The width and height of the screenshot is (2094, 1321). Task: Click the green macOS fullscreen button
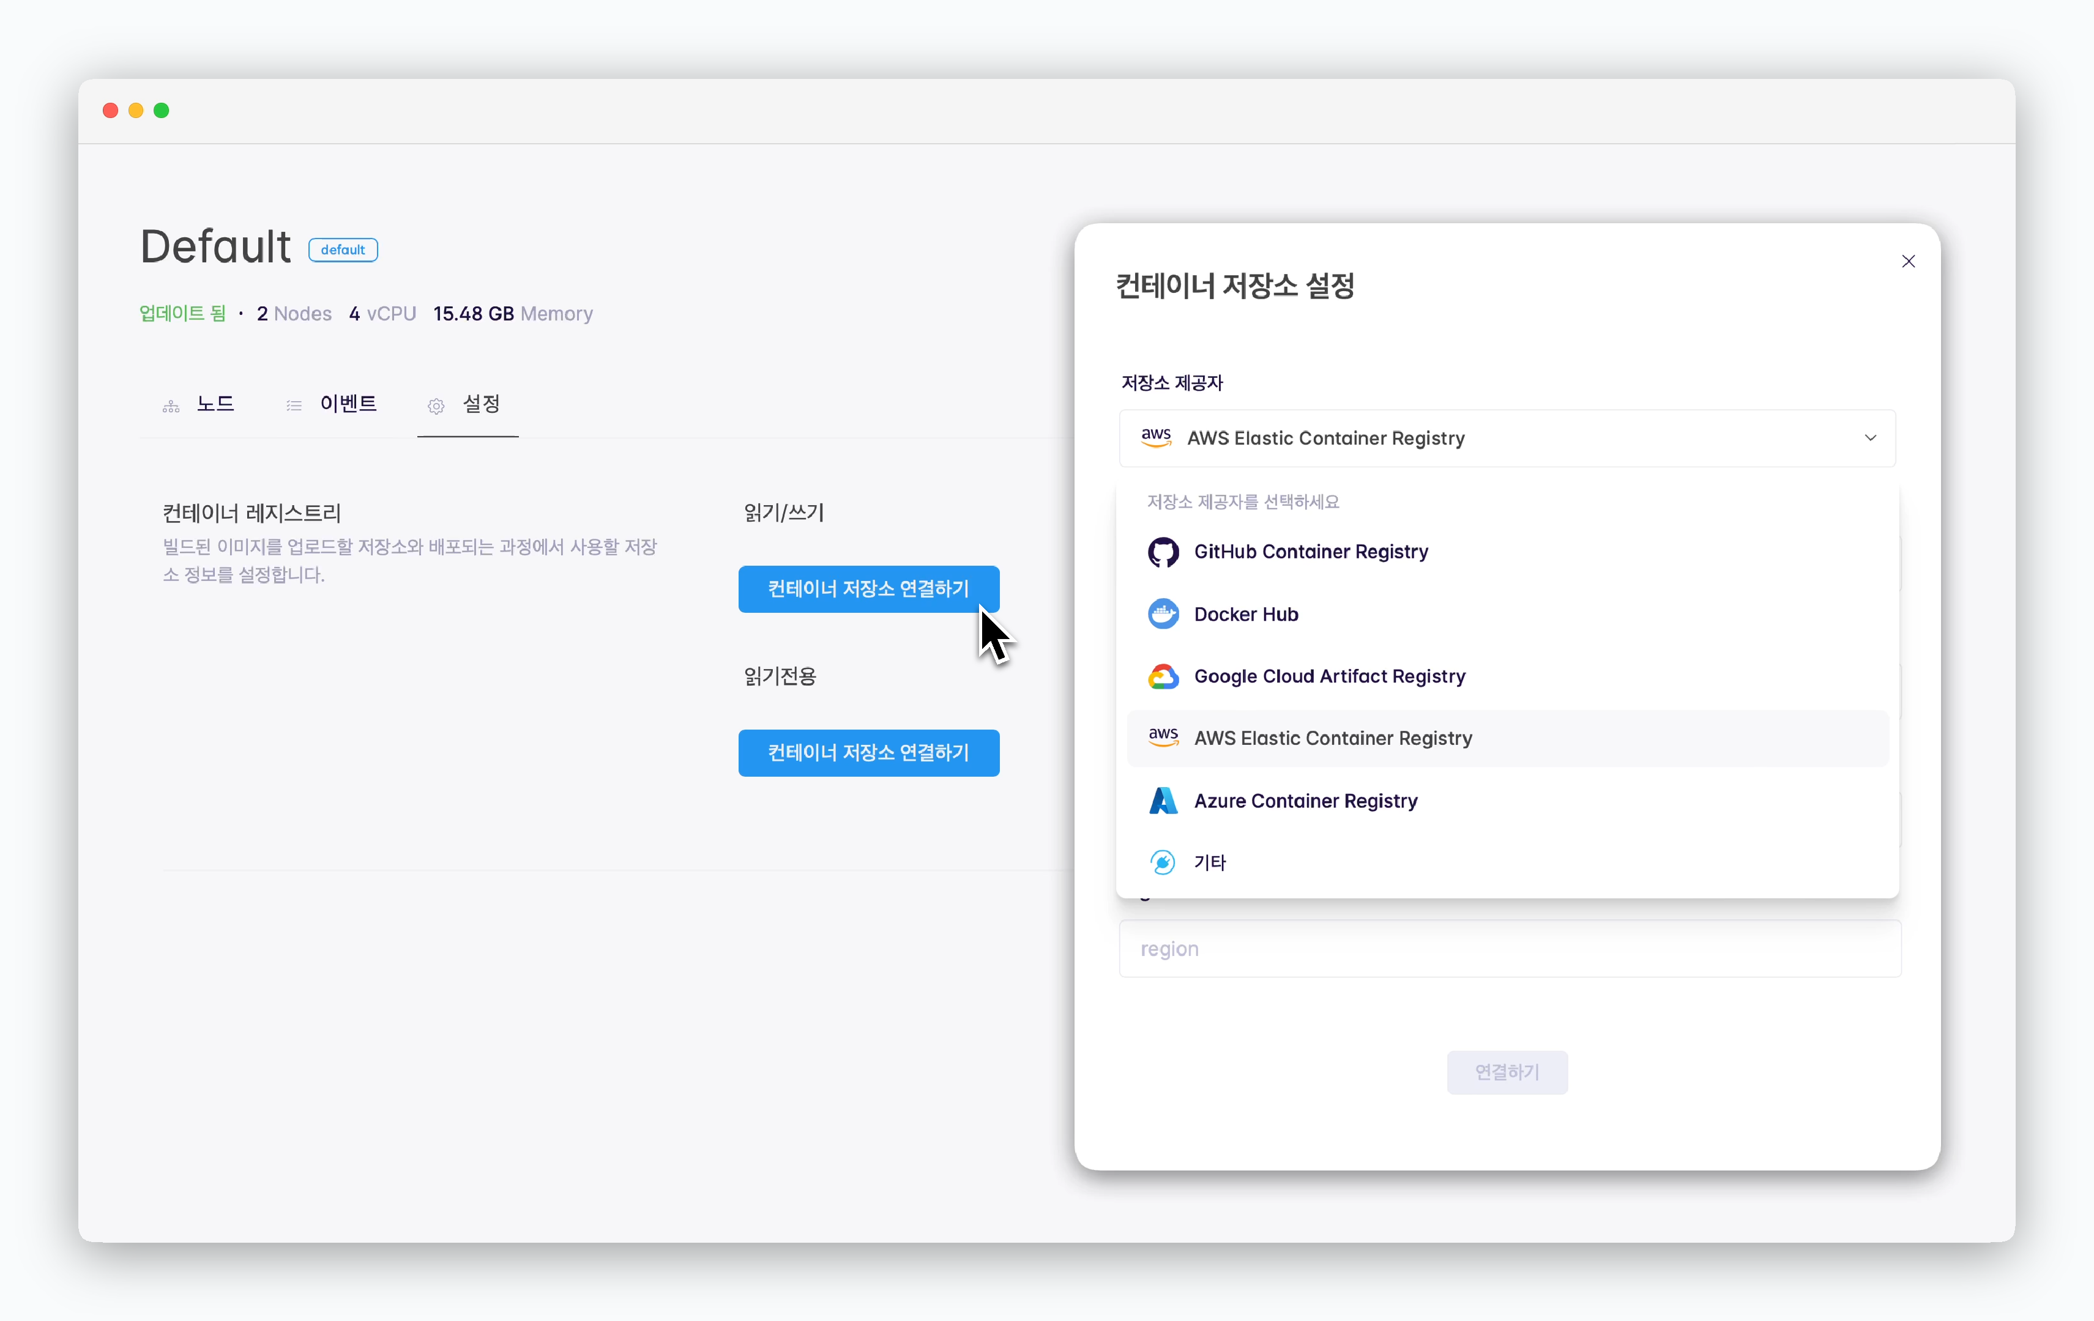click(x=161, y=110)
